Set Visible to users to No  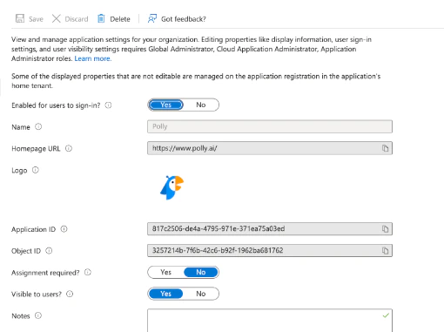click(201, 294)
